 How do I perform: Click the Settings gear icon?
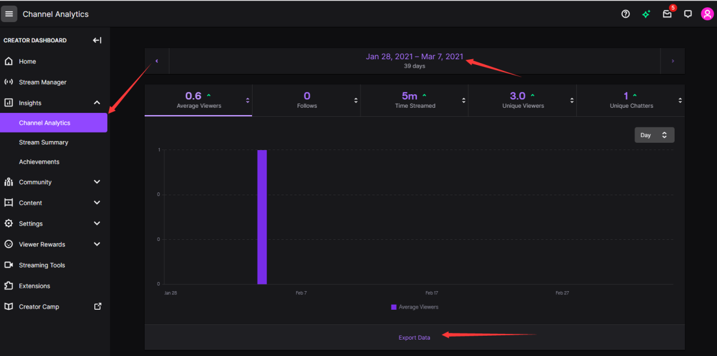click(8, 223)
